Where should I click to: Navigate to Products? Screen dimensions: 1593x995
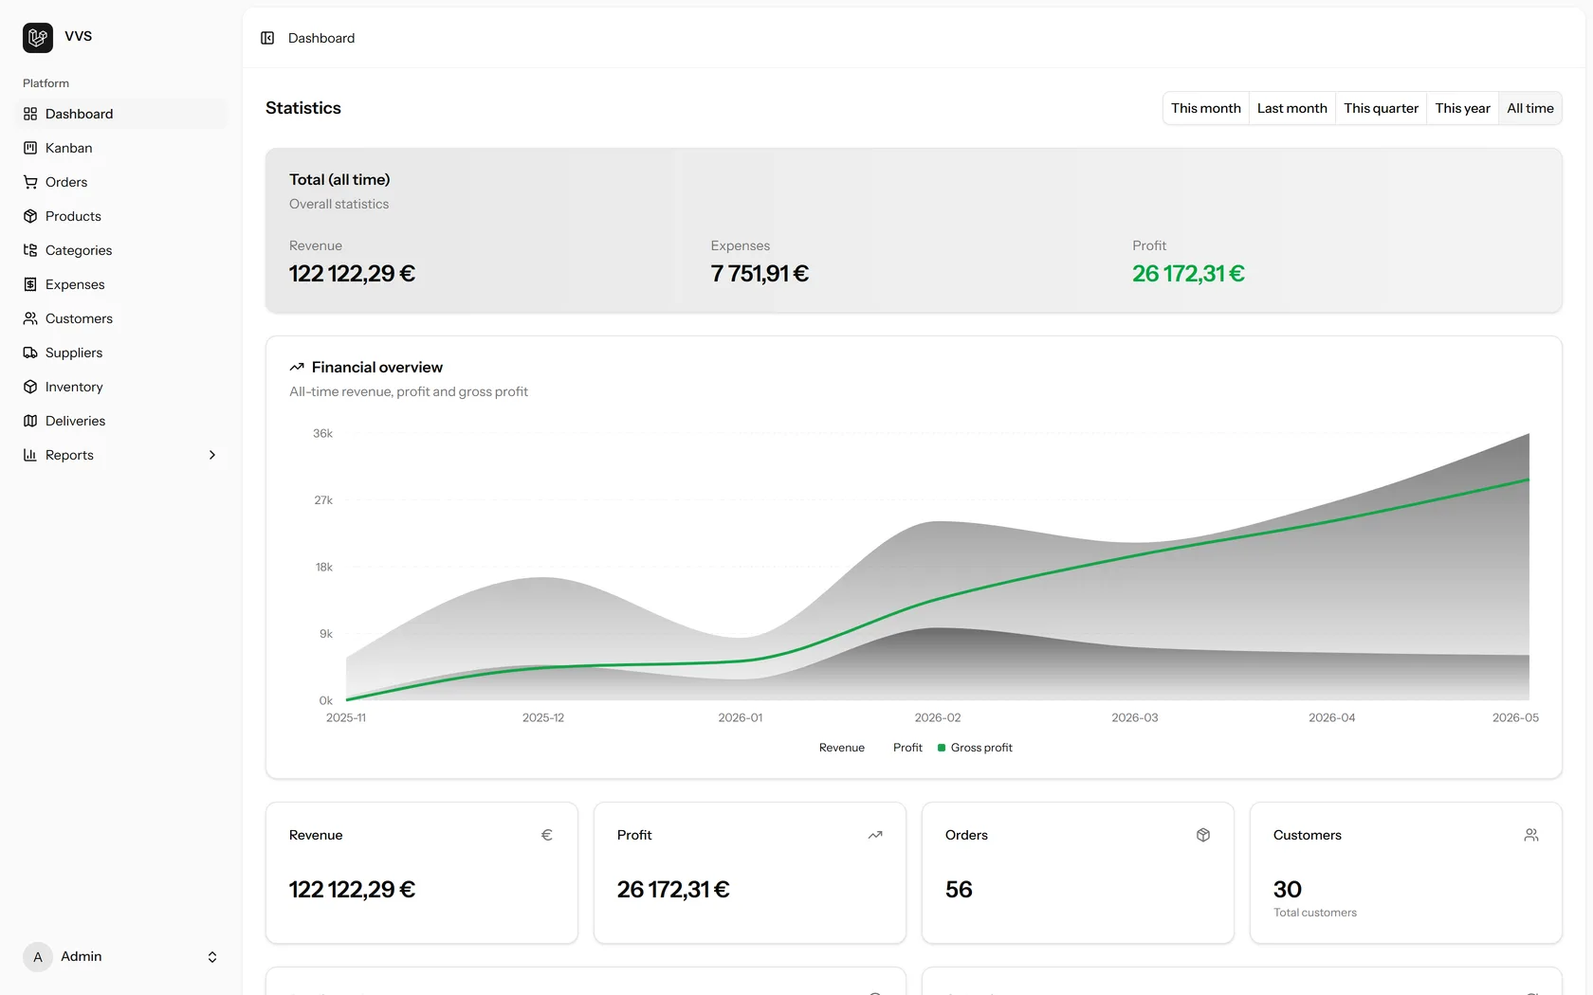(x=121, y=216)
